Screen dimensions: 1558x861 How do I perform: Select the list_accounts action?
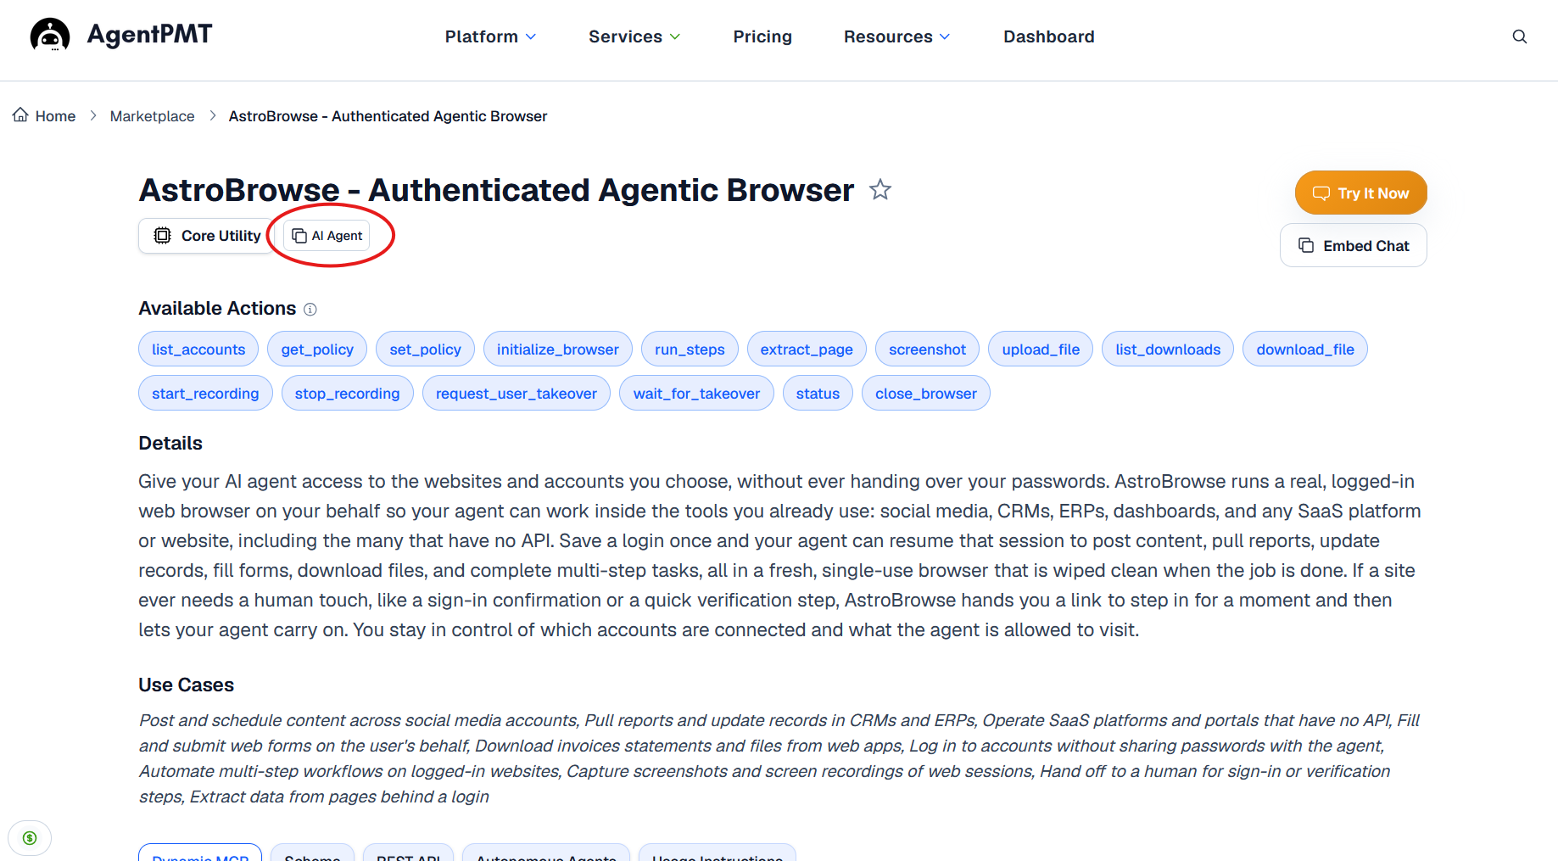(198, 349)
